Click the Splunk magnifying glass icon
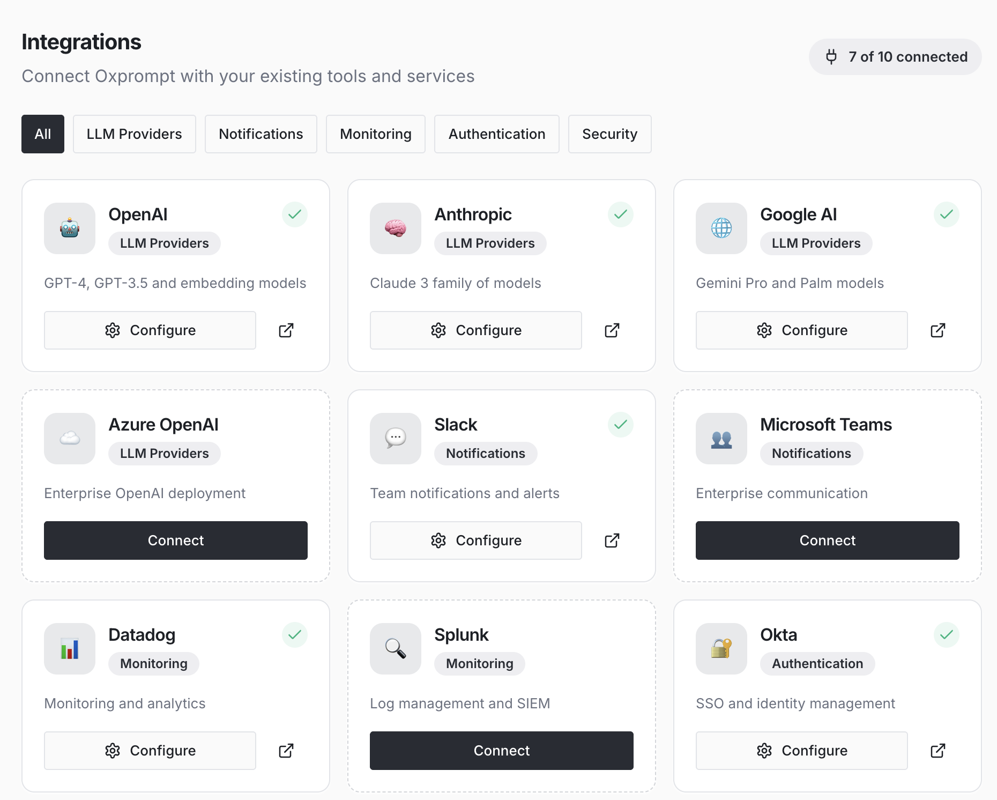The image size is (997, 800). tap(395, 649)
